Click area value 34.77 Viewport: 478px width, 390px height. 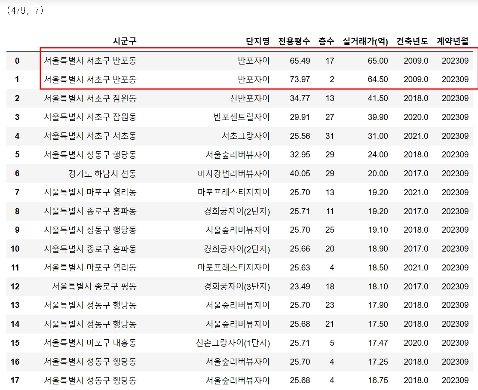click(x=300, y=98)
